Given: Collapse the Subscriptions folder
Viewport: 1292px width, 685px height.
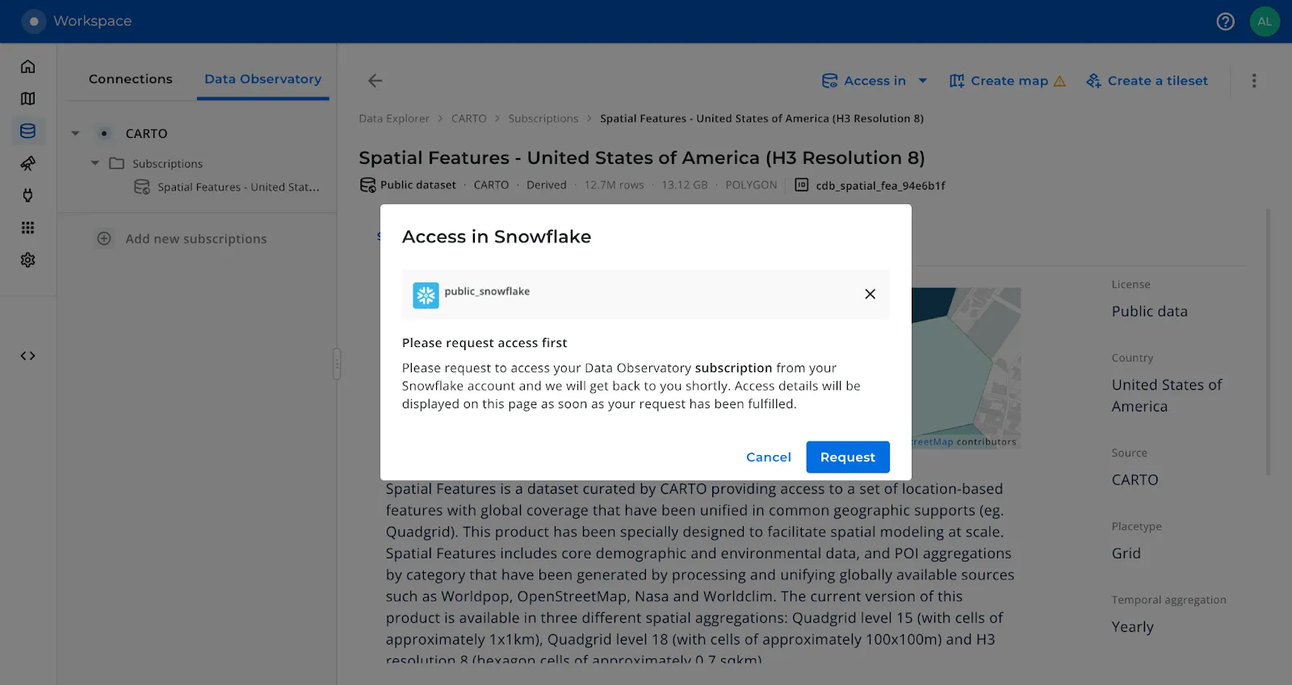Looking at the screenshot, I should click(x=94, y=163).
